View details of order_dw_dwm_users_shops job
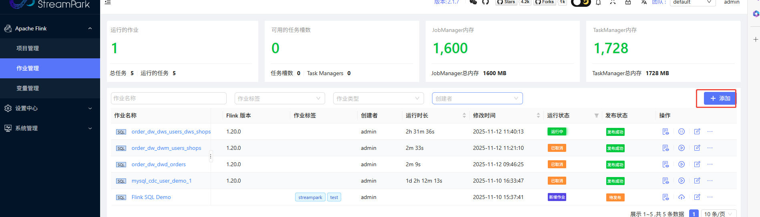 [x=666, y=148]
